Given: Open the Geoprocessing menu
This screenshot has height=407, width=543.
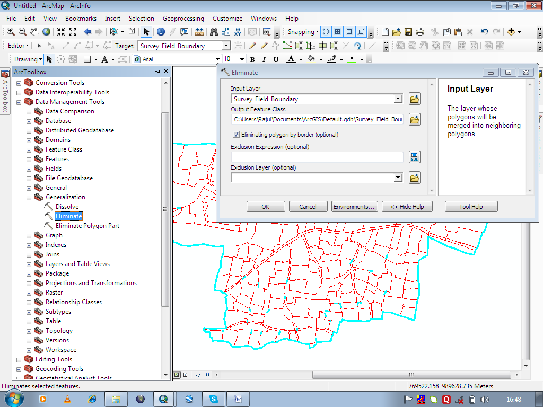Looking at the screenshot, I should click(x=183, y=19).
